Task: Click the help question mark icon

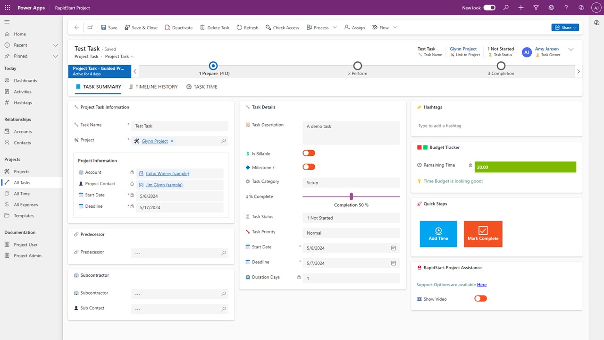Action: click(566, 8)
